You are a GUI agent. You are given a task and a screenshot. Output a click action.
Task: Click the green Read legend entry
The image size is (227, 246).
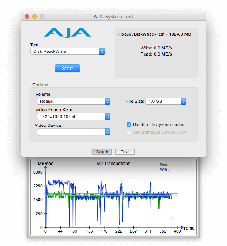pyautogui.click(x=162, y=165)
